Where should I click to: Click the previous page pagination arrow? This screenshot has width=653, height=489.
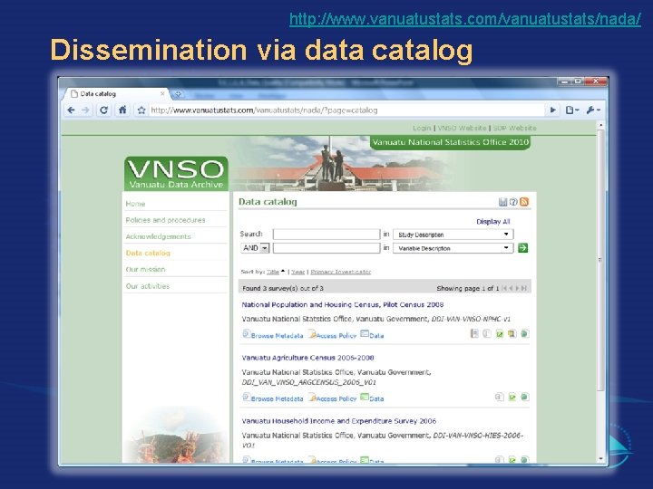point(511,288)
